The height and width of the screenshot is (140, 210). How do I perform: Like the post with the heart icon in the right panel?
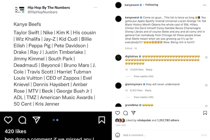tap(118, 113)
